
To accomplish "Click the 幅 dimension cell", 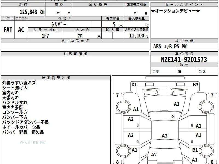I will click(x=187, y=71).
